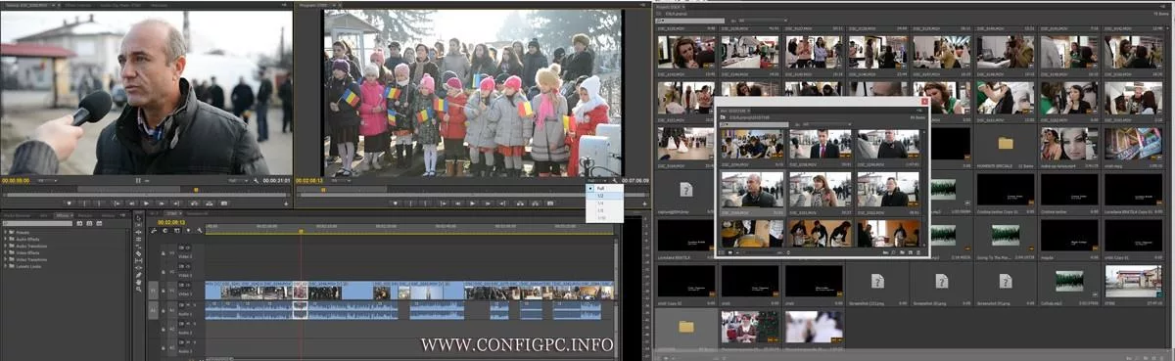Expand the Presets folder in Effects

(x=6, y=232)
